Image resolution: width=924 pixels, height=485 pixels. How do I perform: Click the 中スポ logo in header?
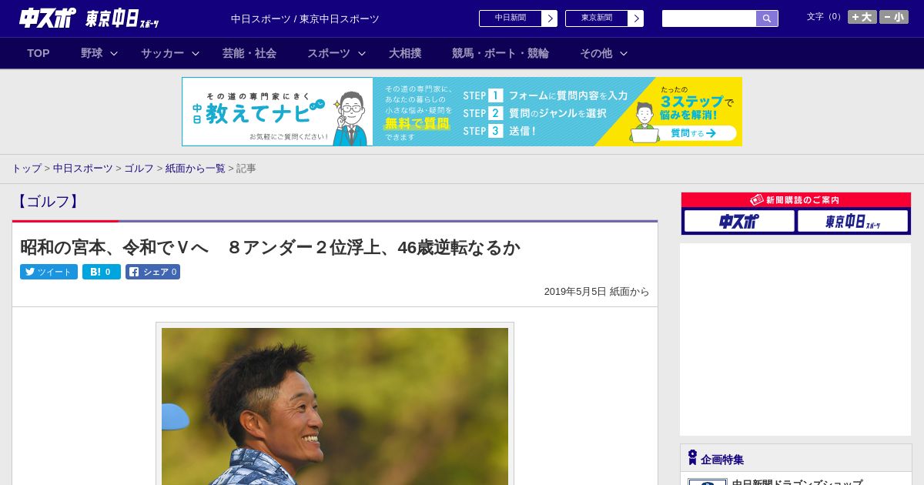click(47, 18)
